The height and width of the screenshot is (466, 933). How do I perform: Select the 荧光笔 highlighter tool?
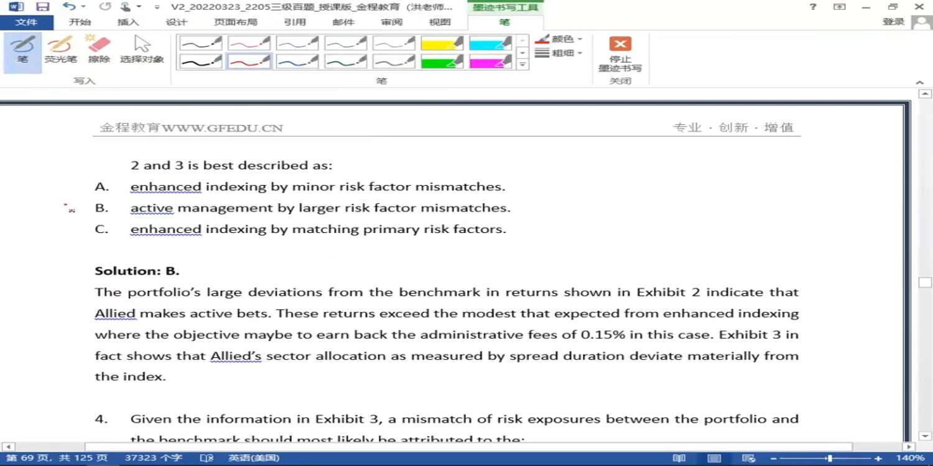(60, 50)
